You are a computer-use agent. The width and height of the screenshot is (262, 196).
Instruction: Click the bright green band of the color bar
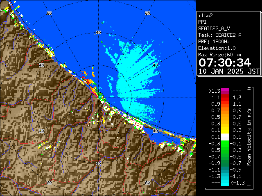pos(225,143)
